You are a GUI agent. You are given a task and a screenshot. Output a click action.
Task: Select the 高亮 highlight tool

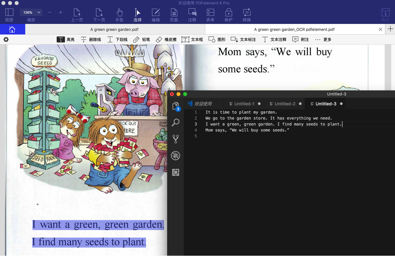[66, 39]
